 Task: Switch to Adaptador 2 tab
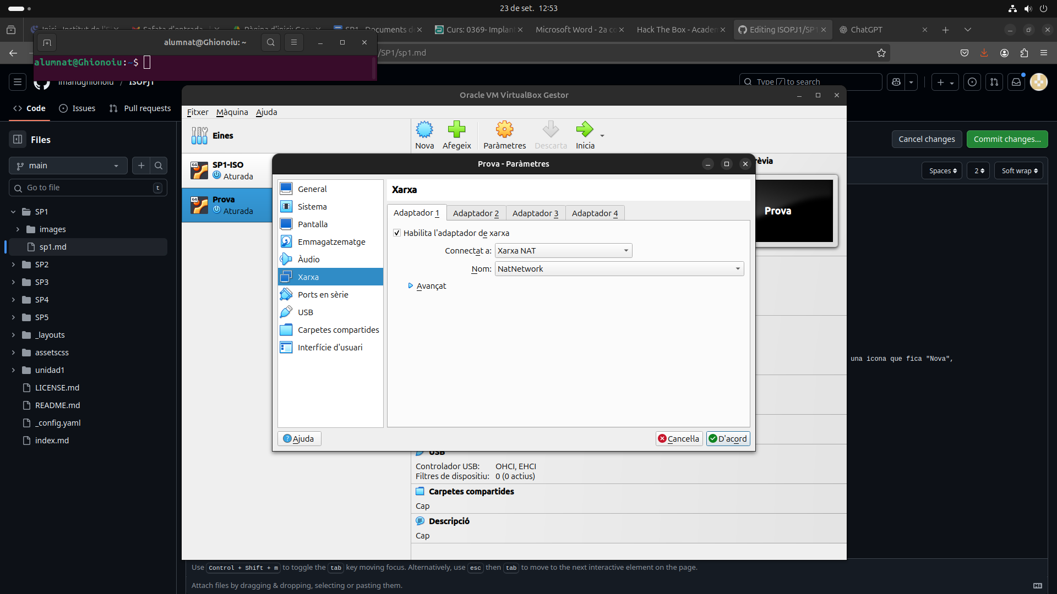476,213
